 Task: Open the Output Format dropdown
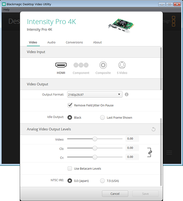(x=95, y=94)
